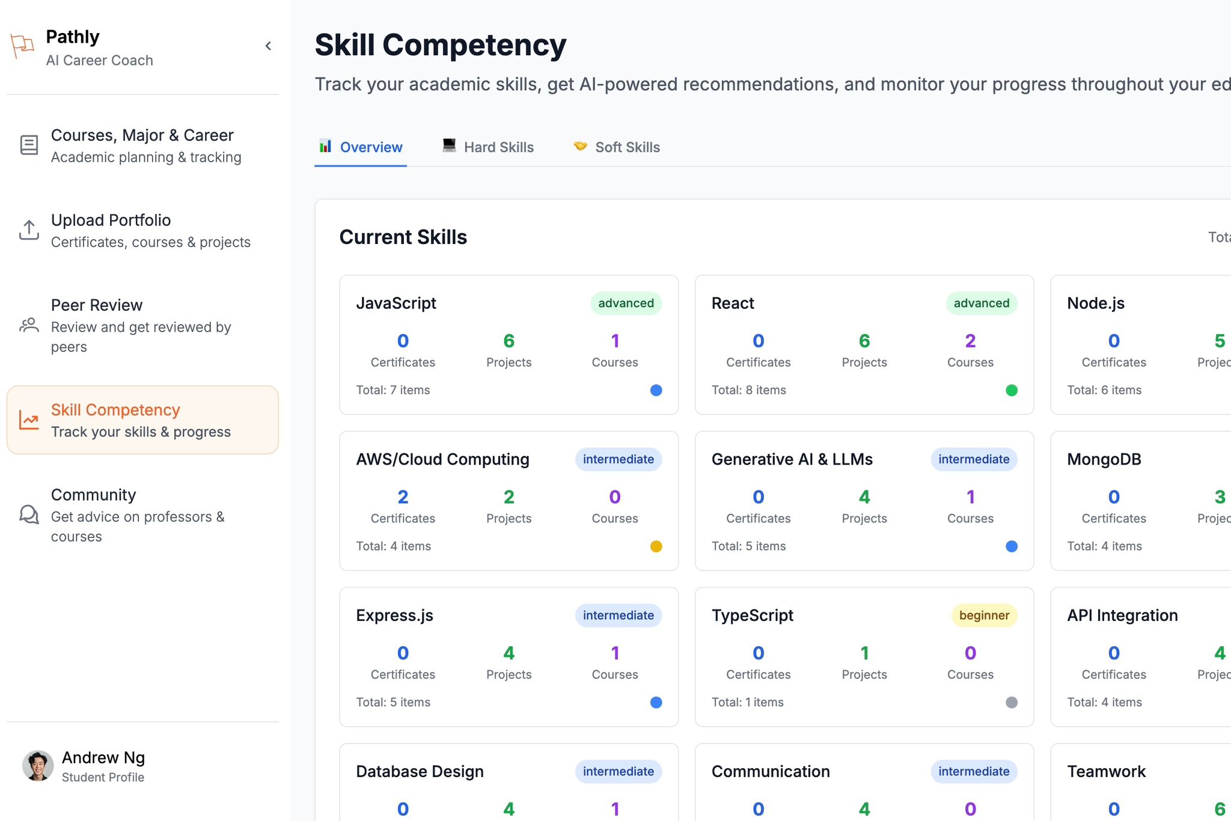Open the Generative AI & LLMs skill card
This screenshot has width=1231, height=821.
click(792, 460)
